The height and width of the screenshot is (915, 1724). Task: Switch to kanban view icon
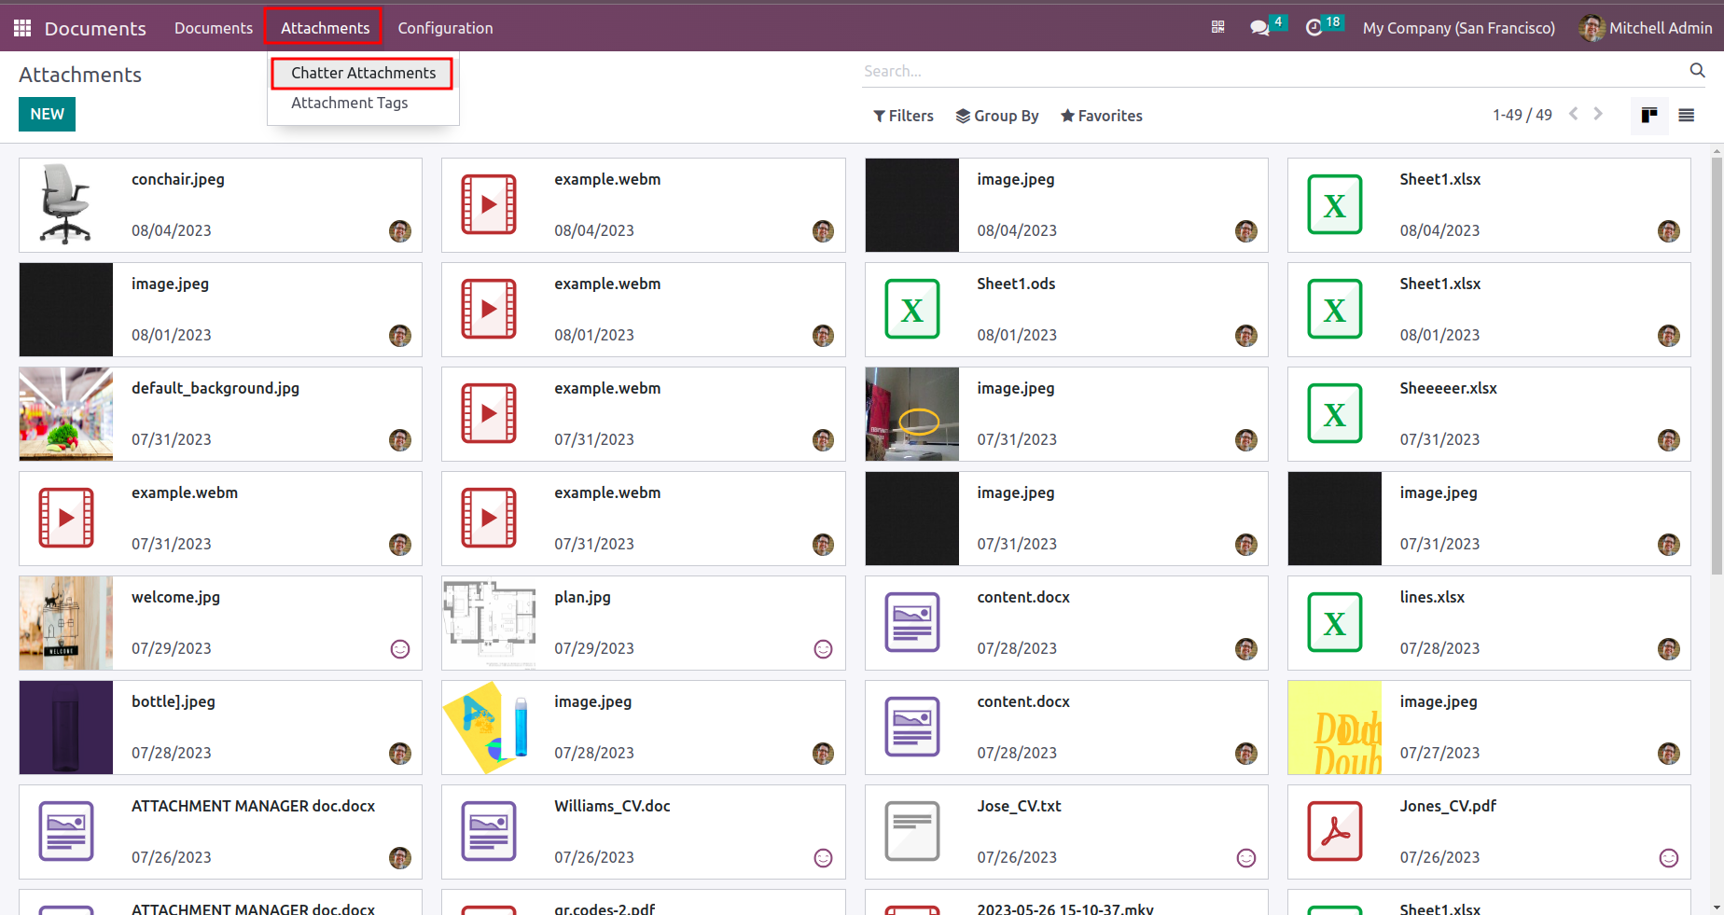point(1649,115)
